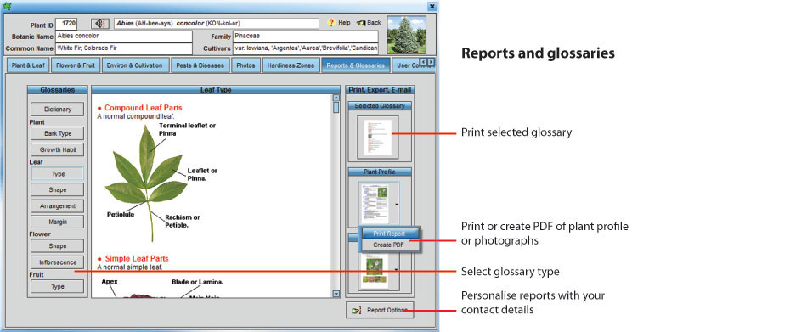Open the Flower Shape glossary

pyautogui.click(x=58, y=245)
